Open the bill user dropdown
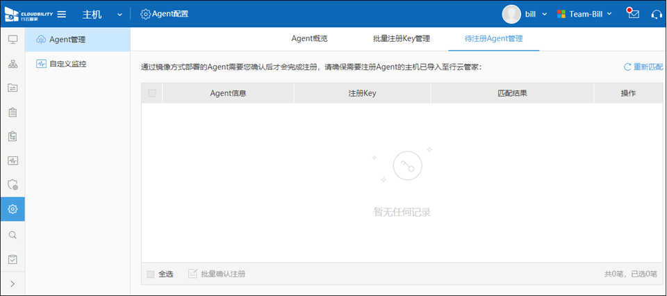 (x=525, y=14)
